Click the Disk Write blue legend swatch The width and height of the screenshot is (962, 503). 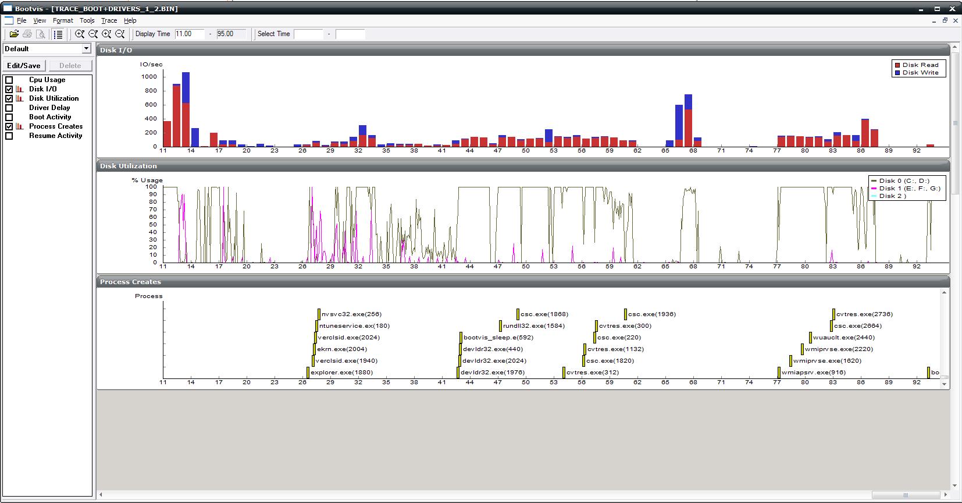pos(897,73)
